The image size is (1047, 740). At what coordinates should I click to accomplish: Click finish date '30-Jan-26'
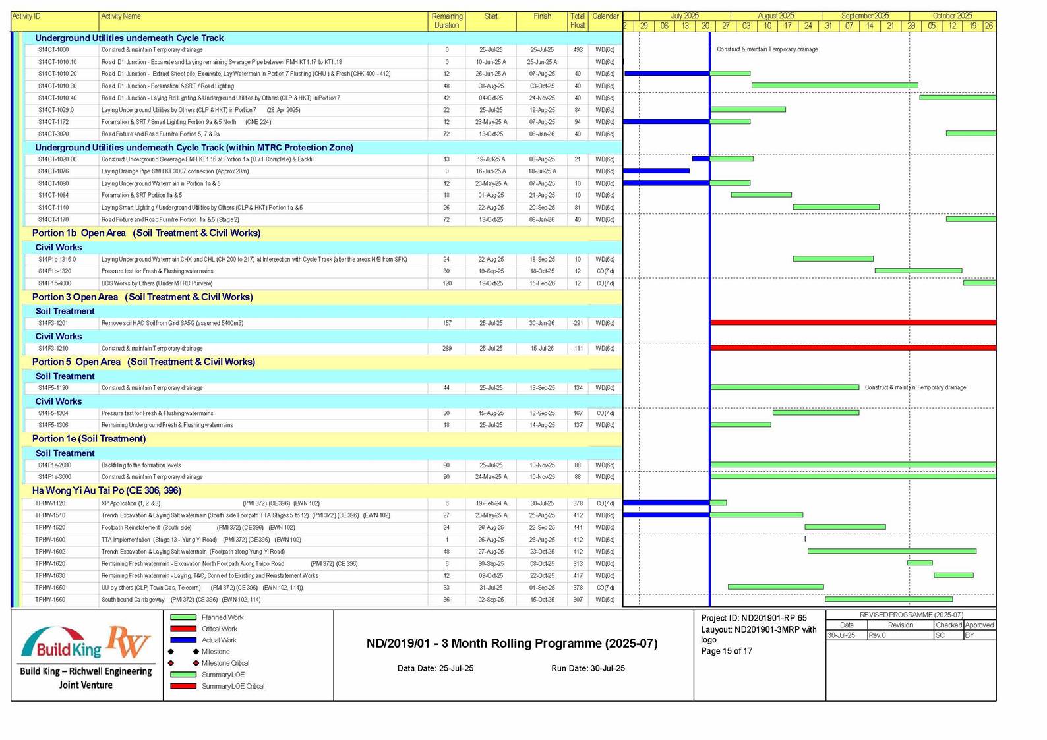pos(542,324)
